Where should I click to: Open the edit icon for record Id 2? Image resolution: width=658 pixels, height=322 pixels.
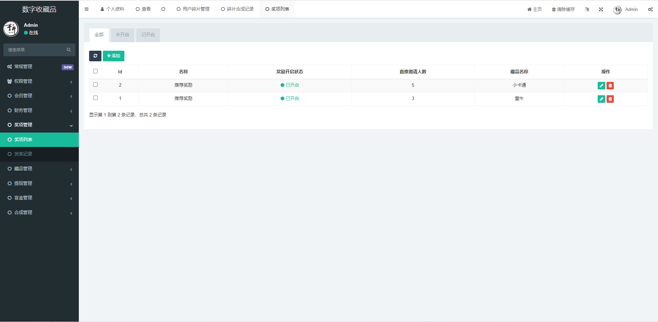tap(601, 86)
